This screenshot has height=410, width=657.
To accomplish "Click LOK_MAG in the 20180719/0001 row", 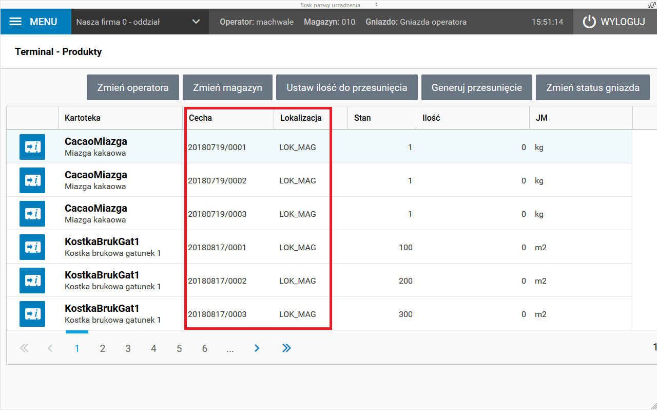I will tap(298, 147).
